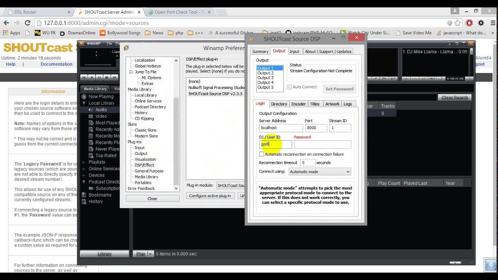498x280 pixels.
Task: Select Output 3 in output list
Action: coord(265,78)
